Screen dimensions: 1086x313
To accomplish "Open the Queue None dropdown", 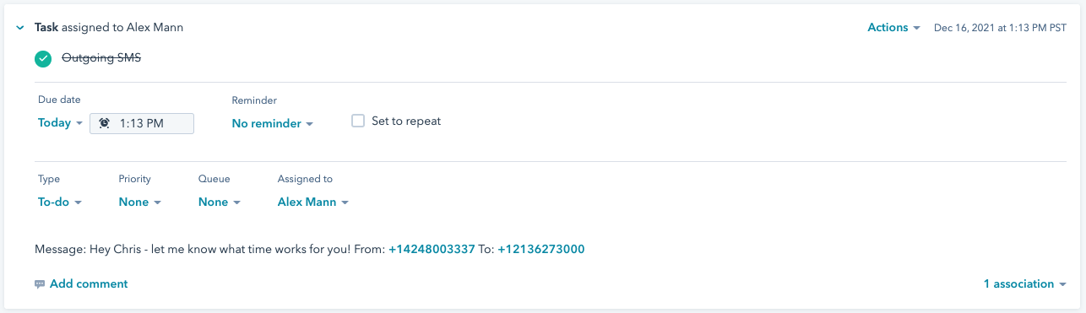I will [220, 202].
